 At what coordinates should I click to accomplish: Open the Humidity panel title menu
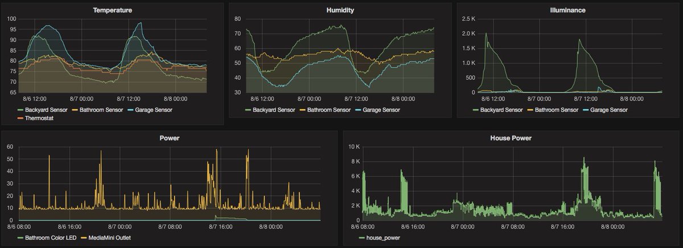340,10
